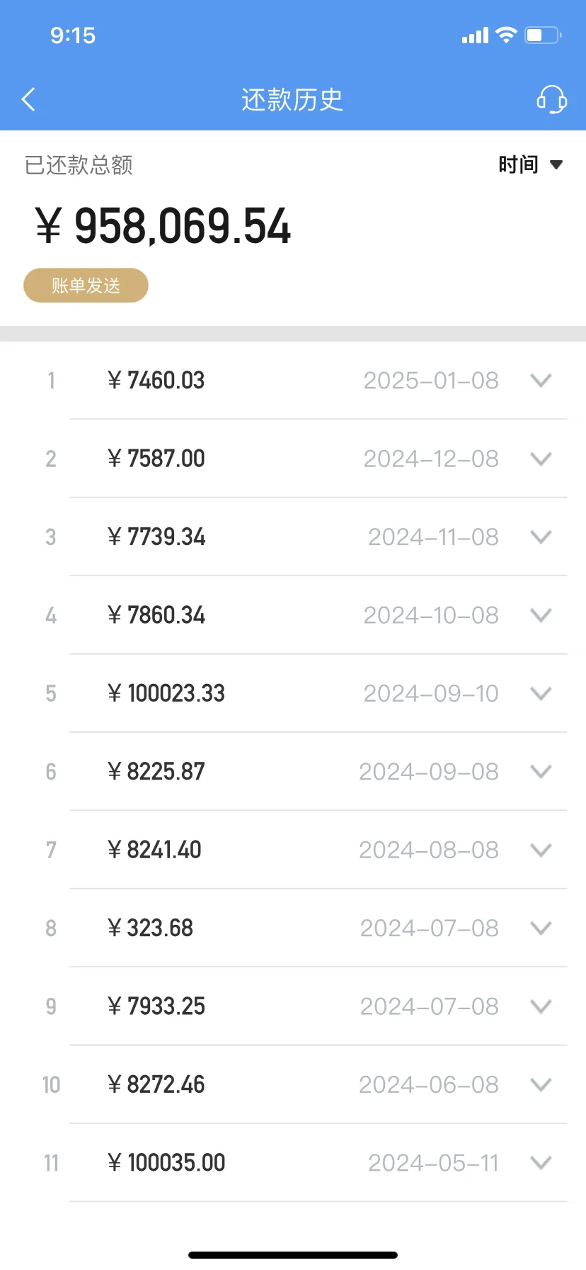Expand the 2024-09-08 repayment chevron

541,772
